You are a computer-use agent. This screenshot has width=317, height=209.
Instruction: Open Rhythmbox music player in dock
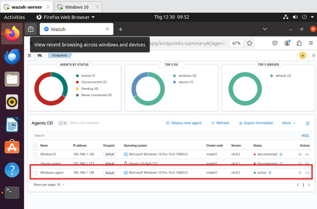(x=12, y=102)
